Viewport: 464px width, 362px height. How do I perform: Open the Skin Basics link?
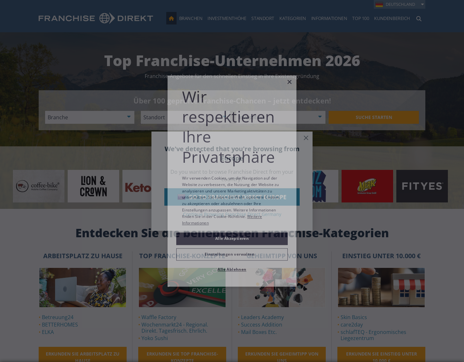click(353, 317)
